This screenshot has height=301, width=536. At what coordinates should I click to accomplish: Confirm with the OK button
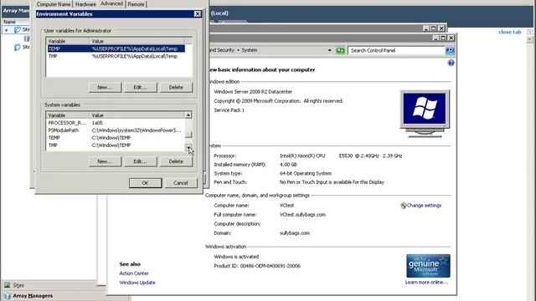145,183
